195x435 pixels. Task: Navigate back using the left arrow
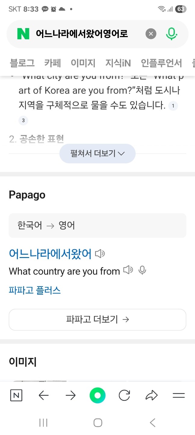point(43,395)
